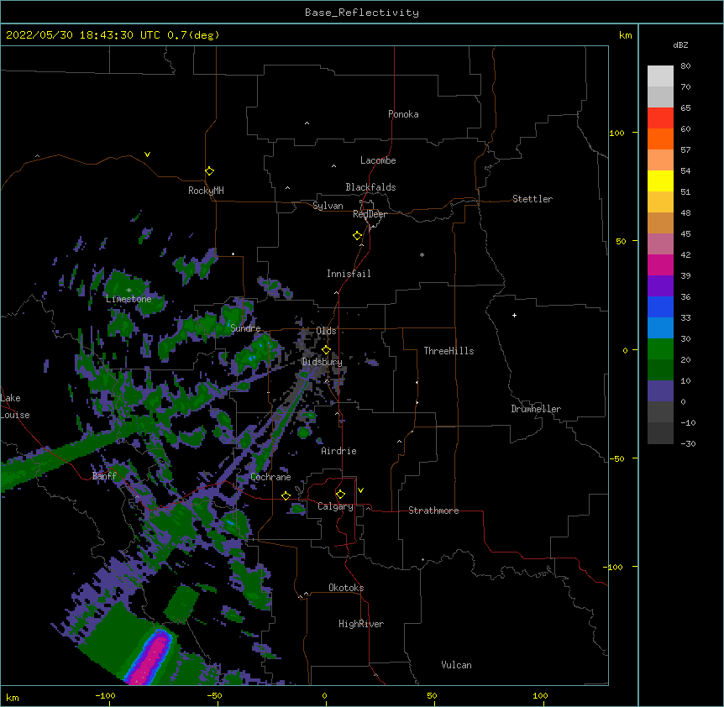The height and width of the screenshot is (707, 724).
Task: Select the Okotoks label
Action: [x=346, y=588]
